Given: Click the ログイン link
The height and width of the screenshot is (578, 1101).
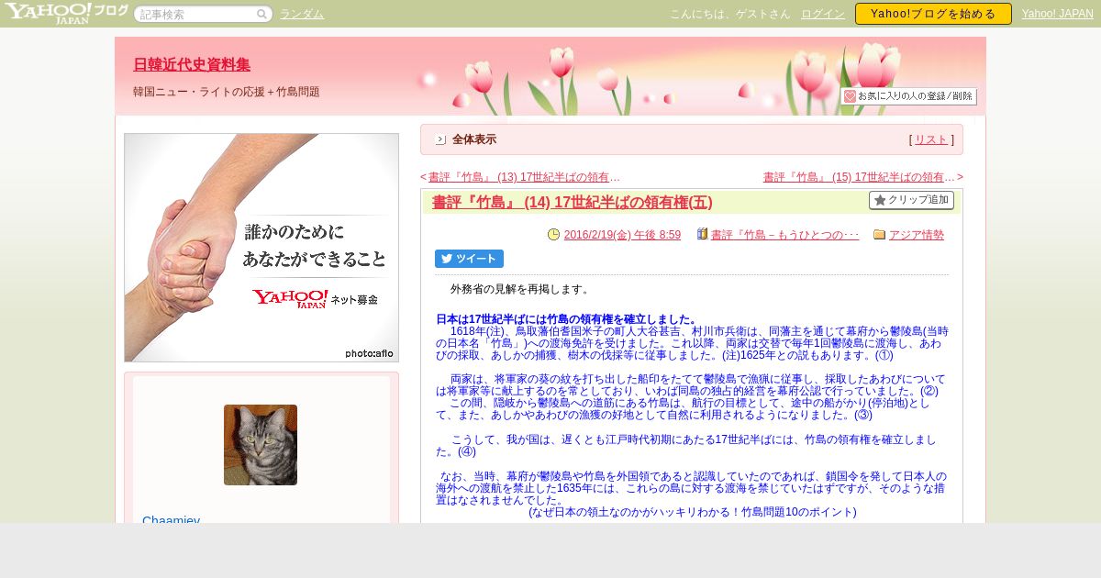Looking at the screenshot, I should pos(823,14).
